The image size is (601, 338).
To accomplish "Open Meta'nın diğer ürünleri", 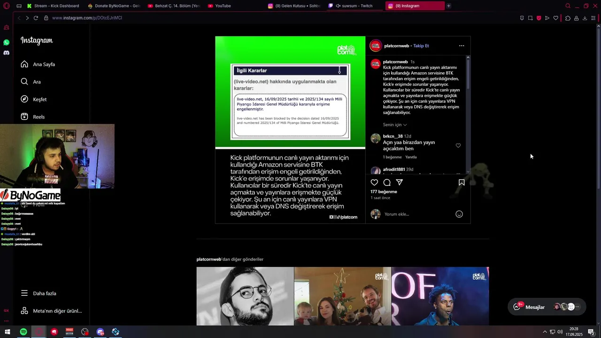I will [x=52, y=311].
